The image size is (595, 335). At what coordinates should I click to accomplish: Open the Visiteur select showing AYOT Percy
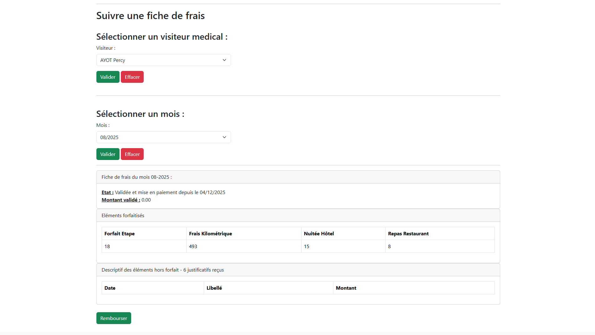[x=160, y=60]
